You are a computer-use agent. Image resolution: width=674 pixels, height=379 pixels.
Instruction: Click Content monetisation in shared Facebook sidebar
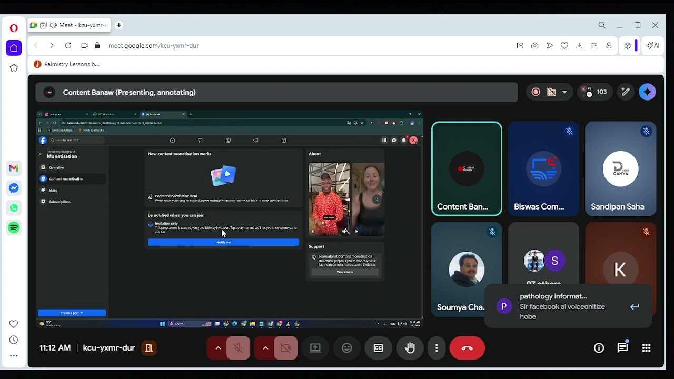tap(73, 179)
